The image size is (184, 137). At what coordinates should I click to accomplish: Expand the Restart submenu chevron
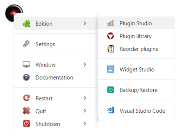[85, 98]
